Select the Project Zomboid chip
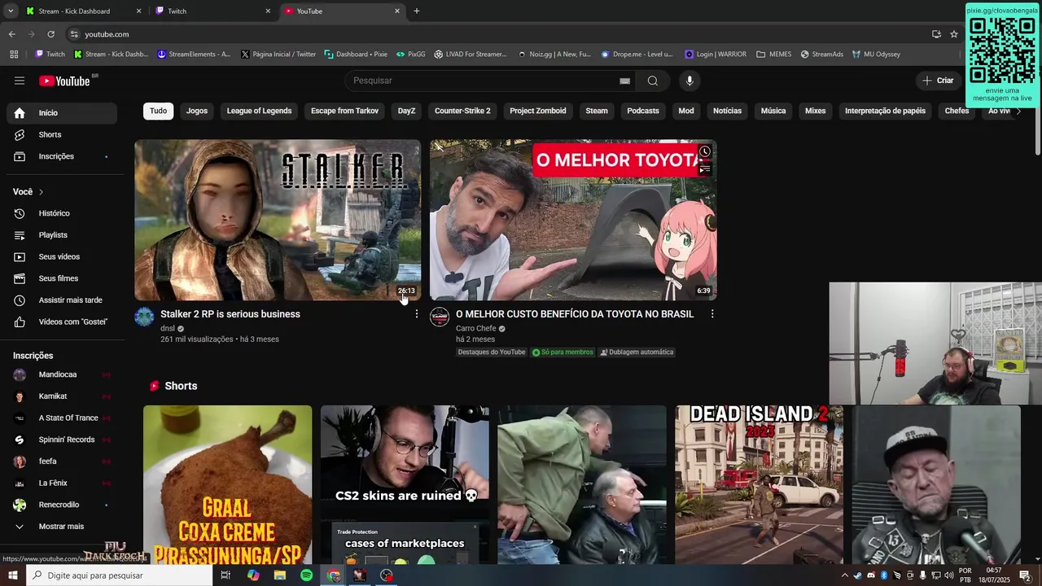Viewport: 1042px width, 586px height. point(538,111)
